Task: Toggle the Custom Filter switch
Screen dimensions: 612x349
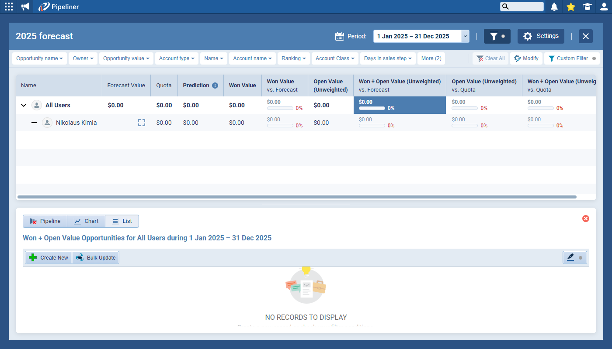Action: coord(594,58)
